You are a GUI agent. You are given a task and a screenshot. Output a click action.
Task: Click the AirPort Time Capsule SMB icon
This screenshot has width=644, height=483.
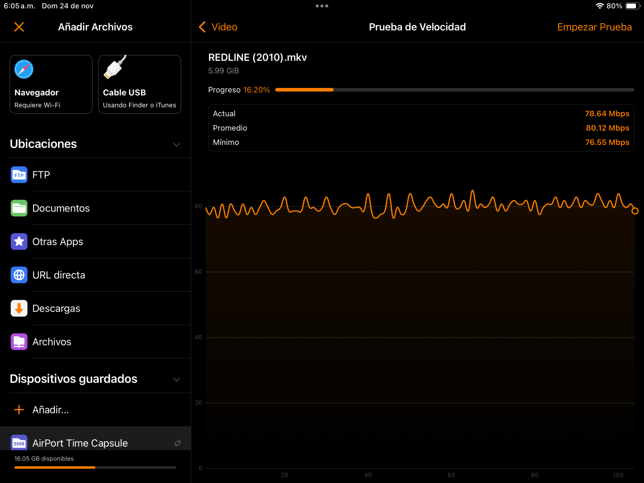[x=19, y=443]
